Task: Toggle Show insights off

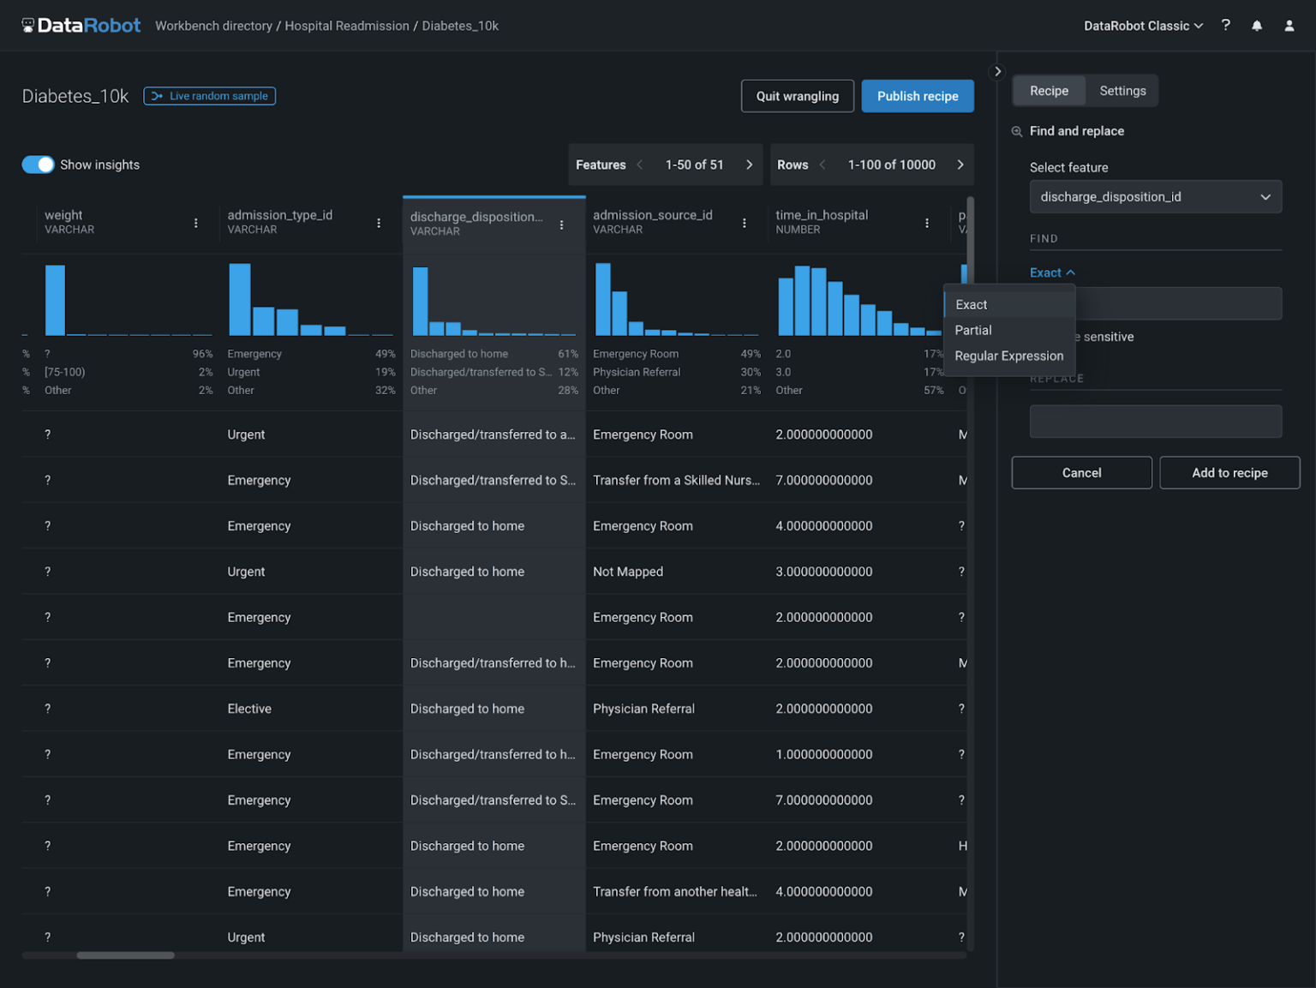Action: [x=38, y=164]
